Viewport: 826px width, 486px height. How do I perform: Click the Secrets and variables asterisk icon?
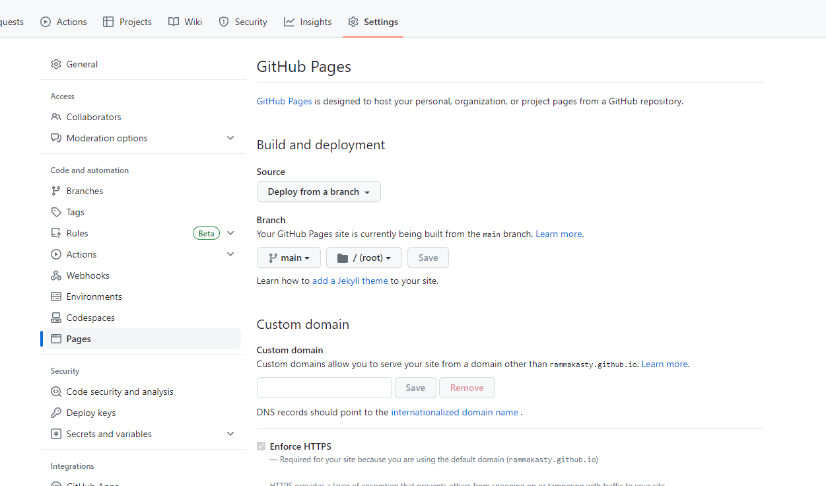coord(56,434)
